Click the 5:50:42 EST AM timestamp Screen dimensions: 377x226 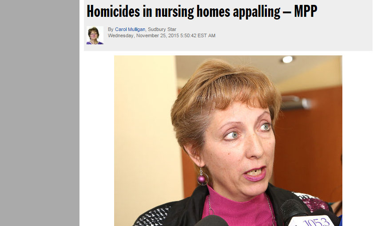coord(198,35)
